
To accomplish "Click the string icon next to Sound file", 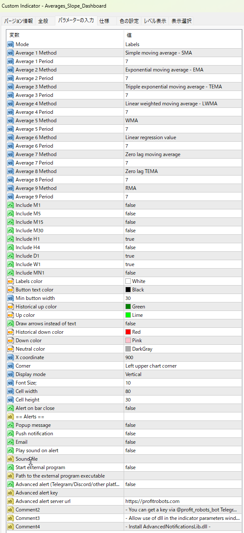I will 11,459.
